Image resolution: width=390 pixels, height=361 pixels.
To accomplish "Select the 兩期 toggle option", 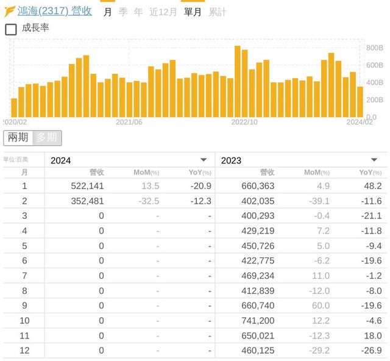I will tap(18, 137).
